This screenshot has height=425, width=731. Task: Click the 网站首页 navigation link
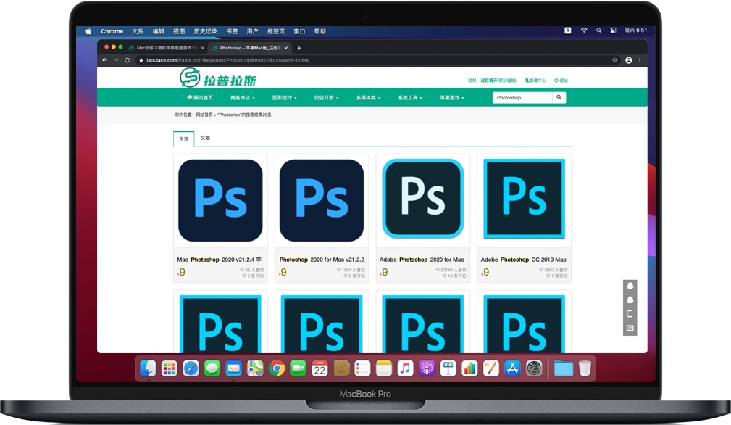(x=200, y=97)
